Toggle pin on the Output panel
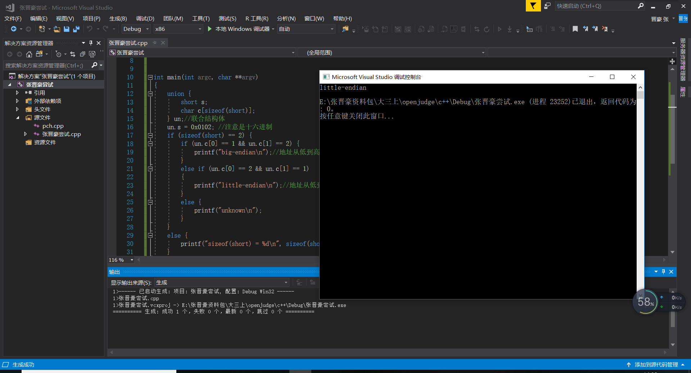 (663, 272)
